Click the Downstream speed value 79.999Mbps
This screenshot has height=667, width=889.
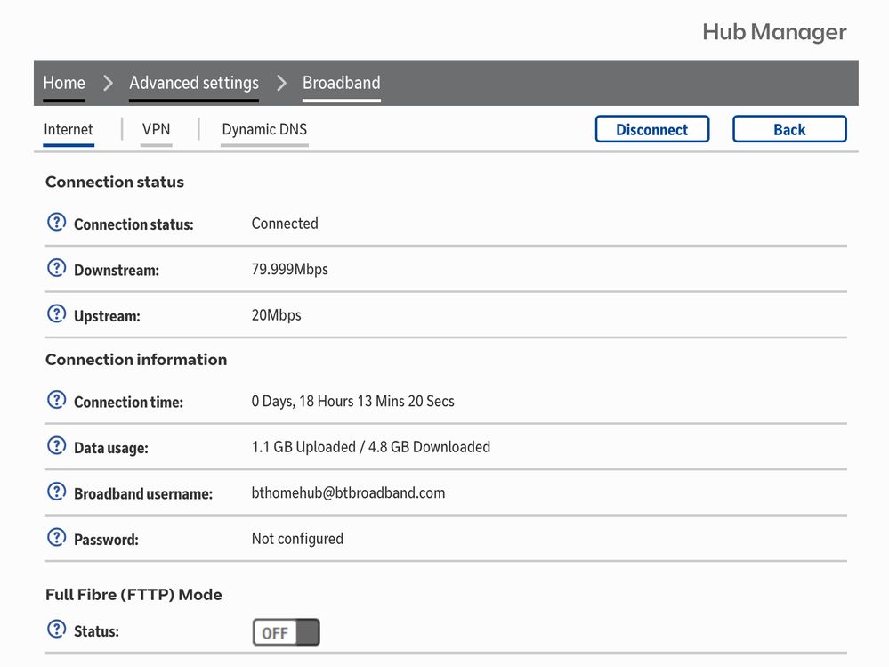pyautogui.click(x=289, y=269)
